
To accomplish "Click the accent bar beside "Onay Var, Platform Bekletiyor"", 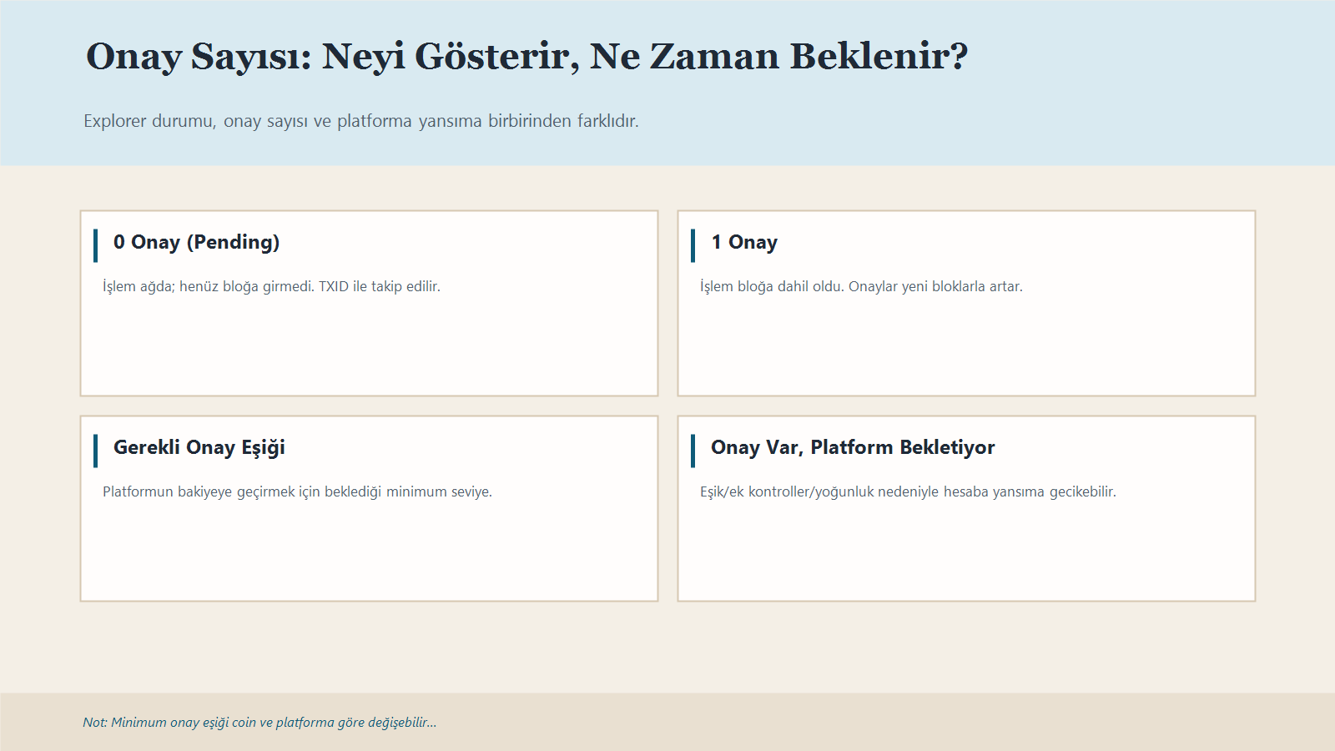I will tap(694, 447).
